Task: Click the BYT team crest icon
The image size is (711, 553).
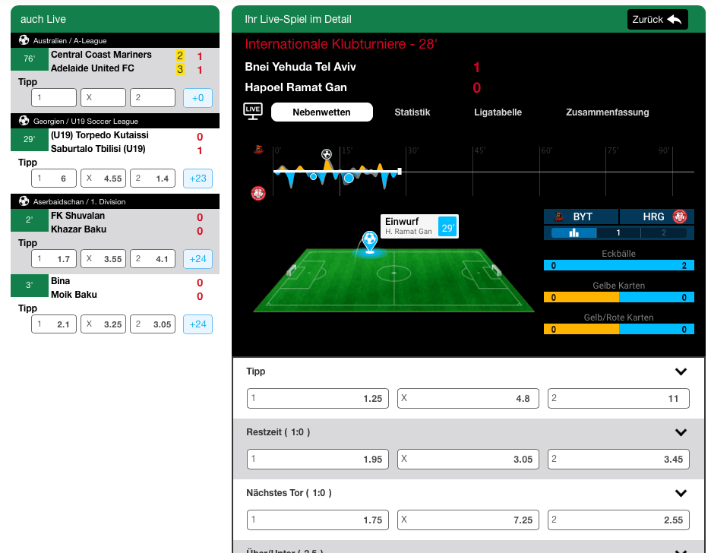Action: point(558,216)
